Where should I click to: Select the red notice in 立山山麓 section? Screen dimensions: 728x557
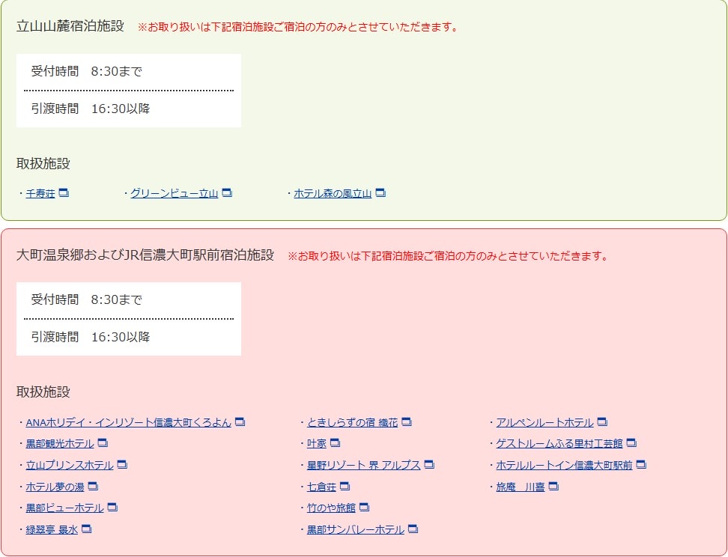pyautogui.click(x=297, y=27)
